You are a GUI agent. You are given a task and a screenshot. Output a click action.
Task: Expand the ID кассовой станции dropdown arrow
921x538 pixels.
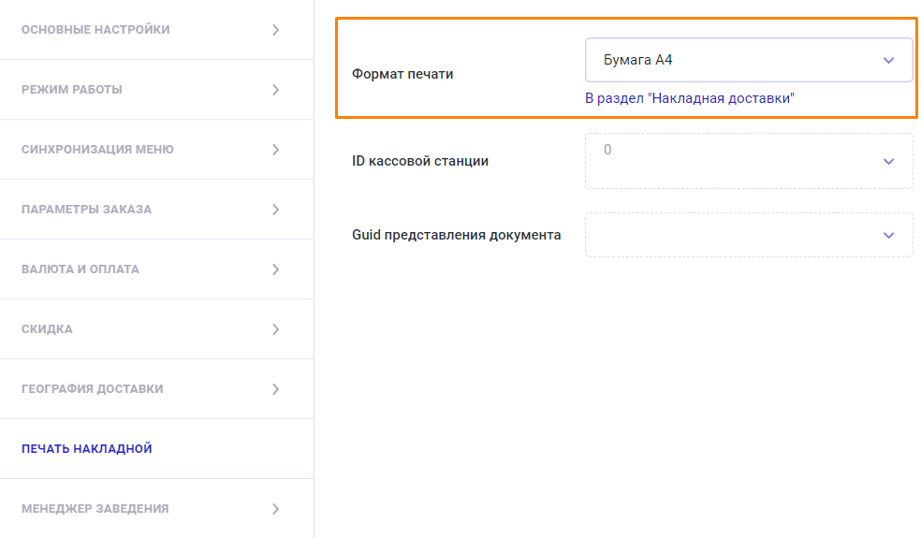tap(888, 161)
